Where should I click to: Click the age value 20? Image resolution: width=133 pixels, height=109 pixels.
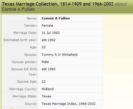click(x=44, y=47)
